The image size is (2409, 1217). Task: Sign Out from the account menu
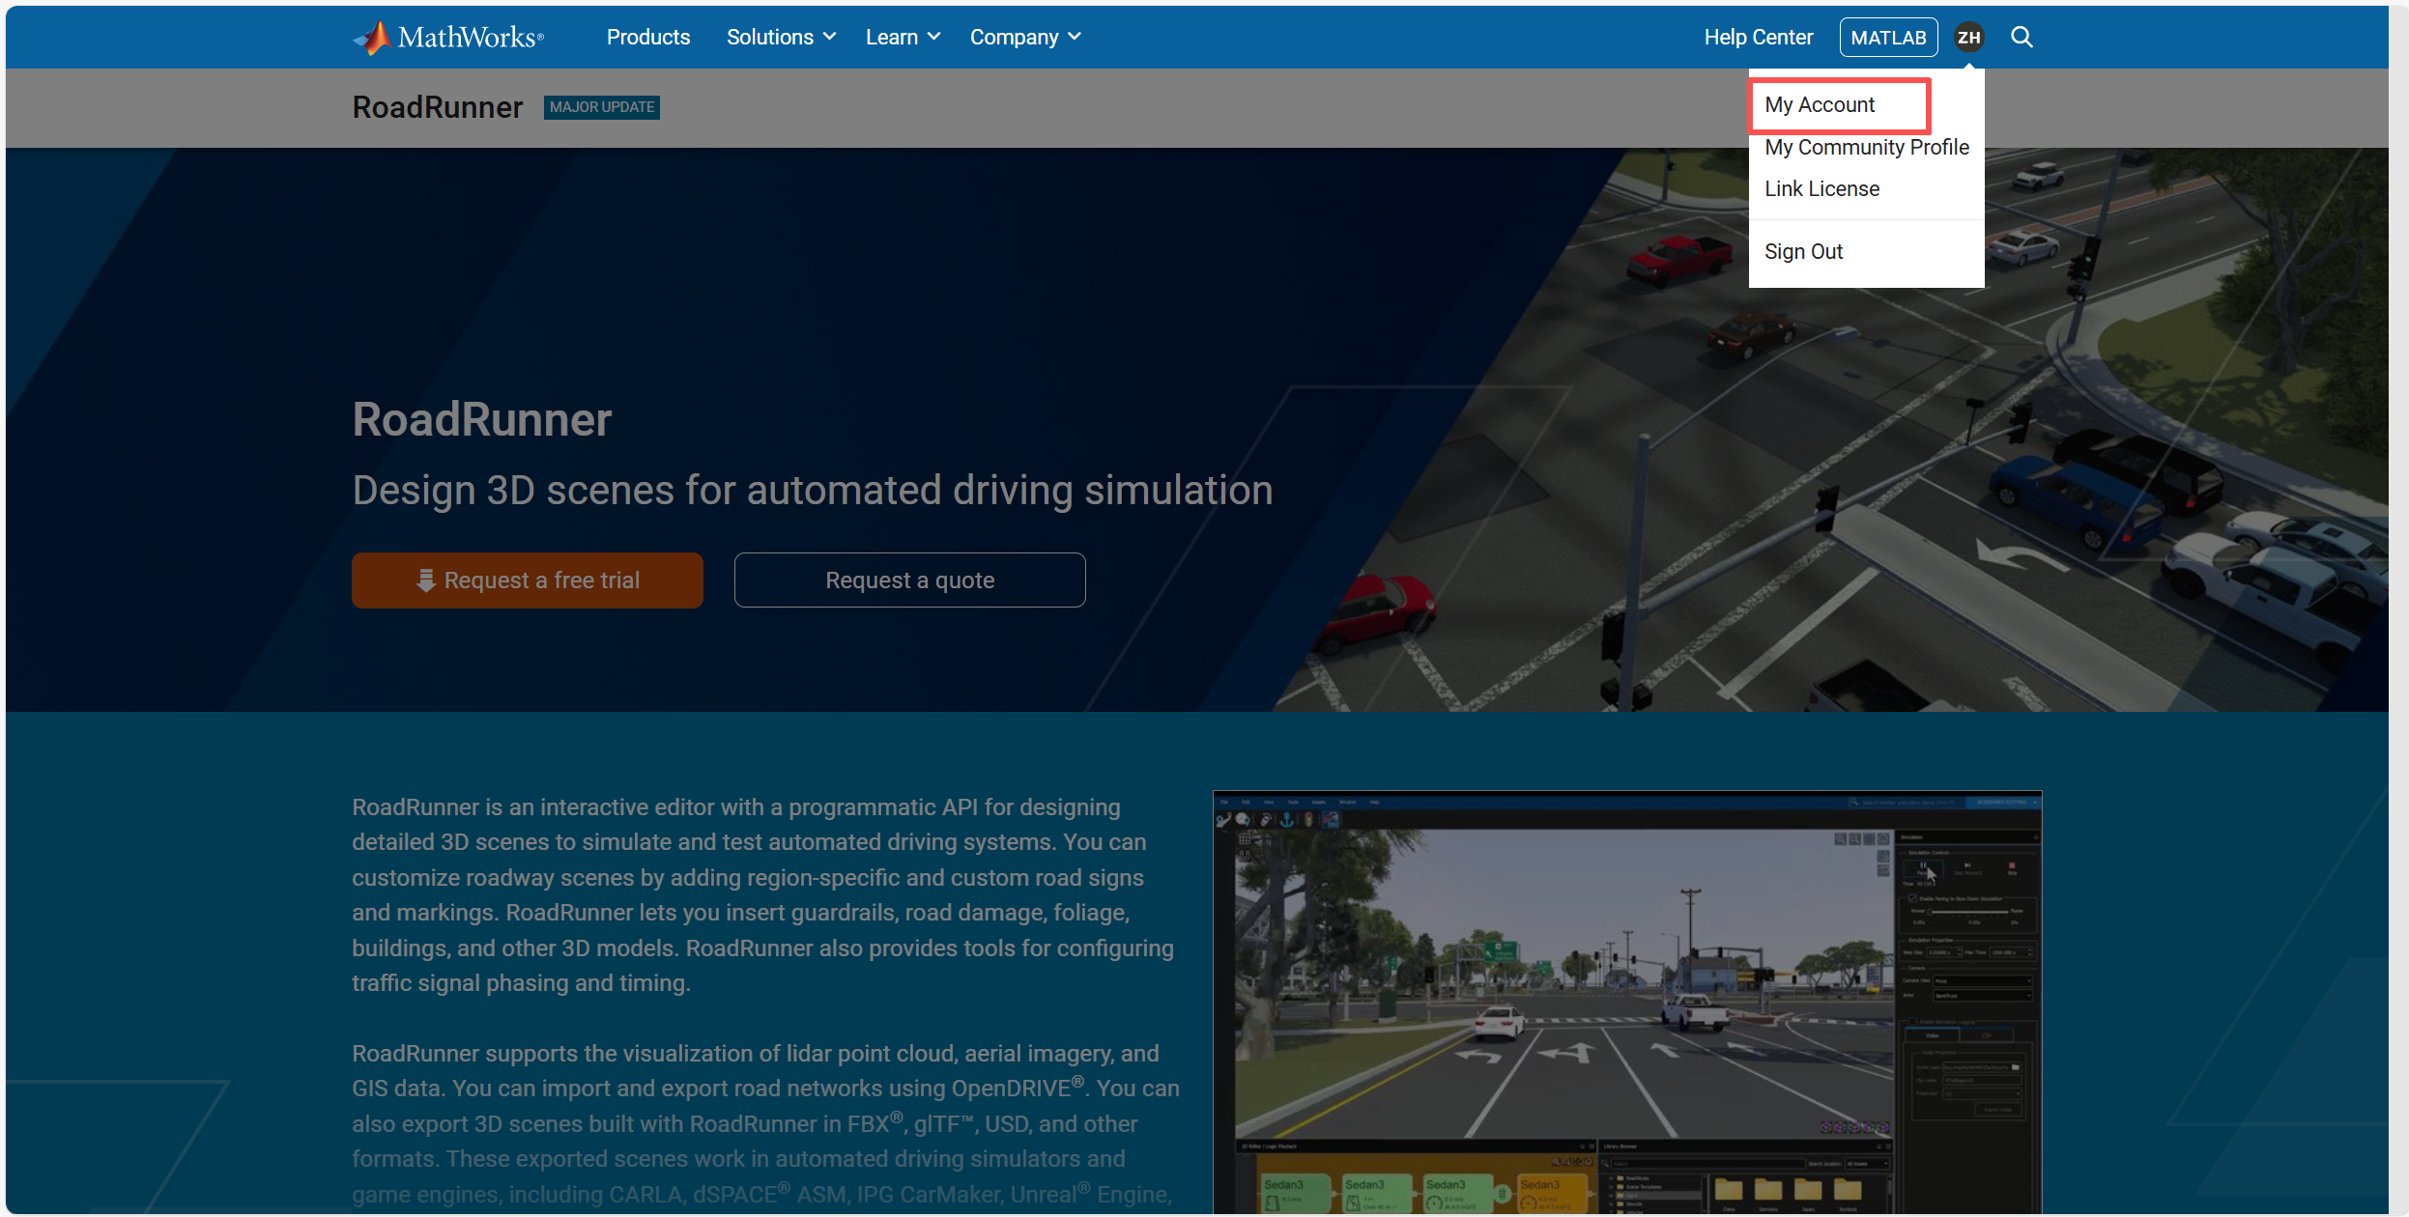(1803, 251)
